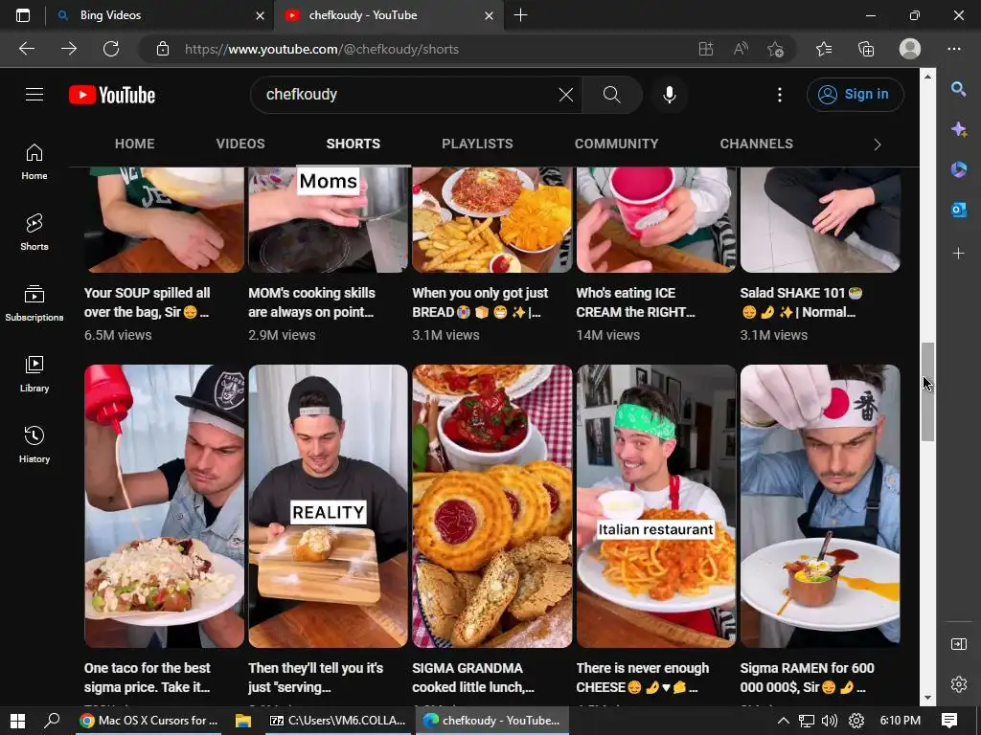Switch to the PLAYLISTS tab
The height and width of the screenshot is (735, 981).
pyautogui.click(x=477, y=144)
